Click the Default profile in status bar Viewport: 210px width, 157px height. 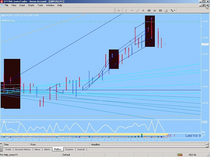[x=66, y=155]
